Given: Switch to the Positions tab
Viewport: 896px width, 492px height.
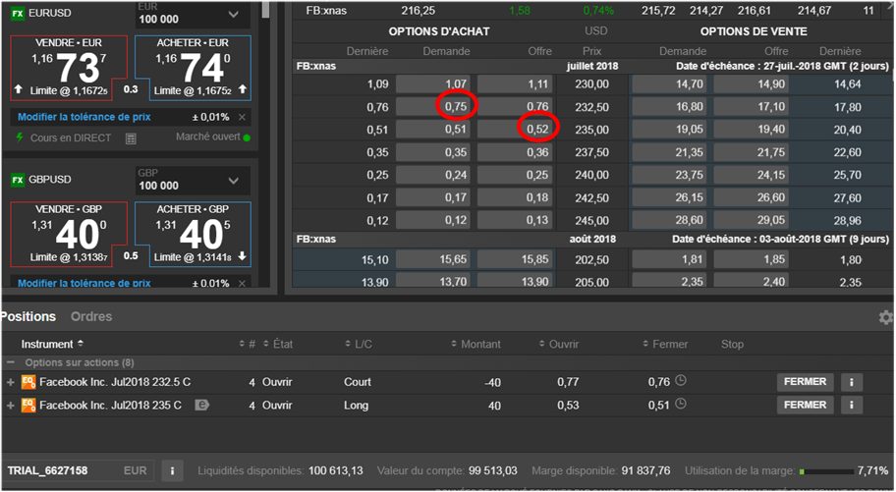Looking at the screenshot, I should click(28, 316).
